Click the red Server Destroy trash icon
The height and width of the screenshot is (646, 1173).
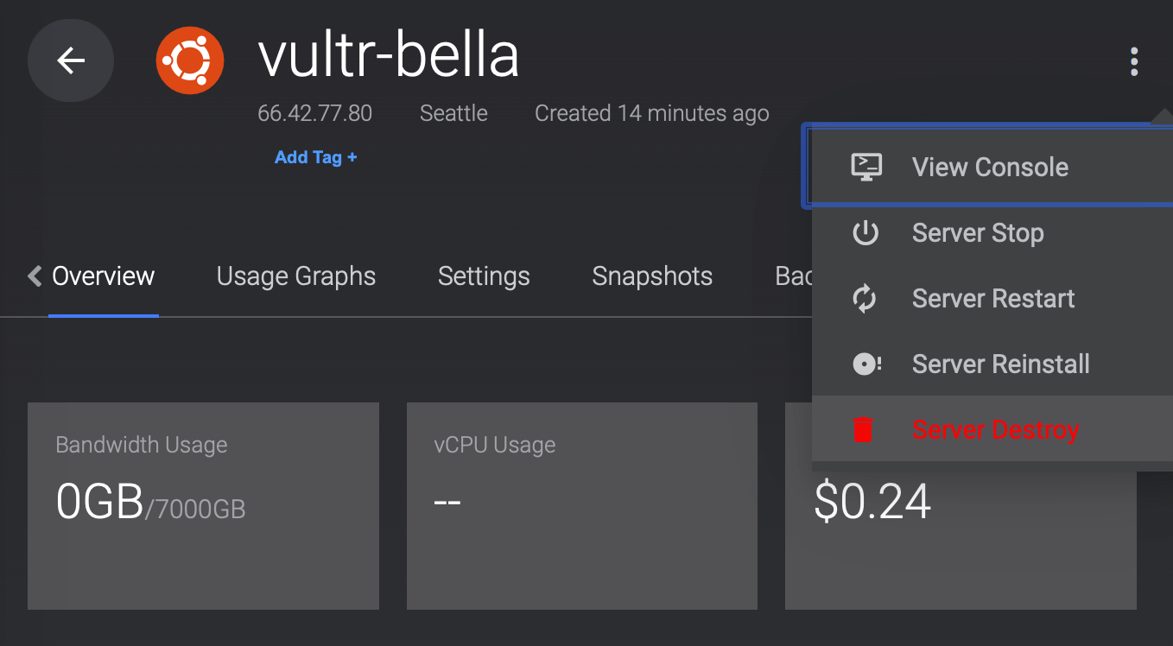click(x=864, y=429)
